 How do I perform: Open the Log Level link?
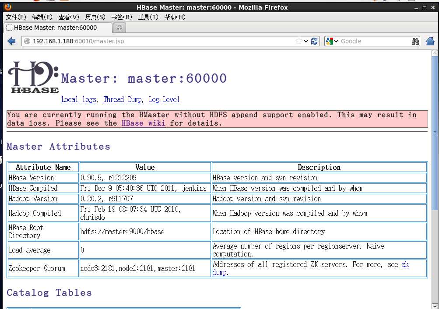point(164,100)
